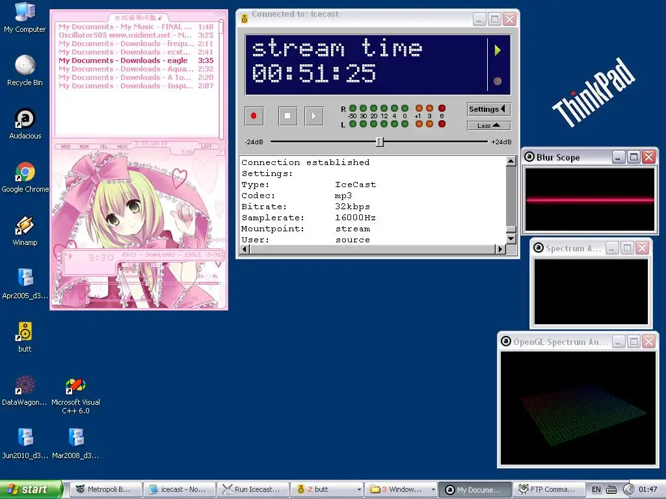Select playlist entry 'Downloads - A To...'
Viewport: 666px width, 499px height.
click(136, 77)
